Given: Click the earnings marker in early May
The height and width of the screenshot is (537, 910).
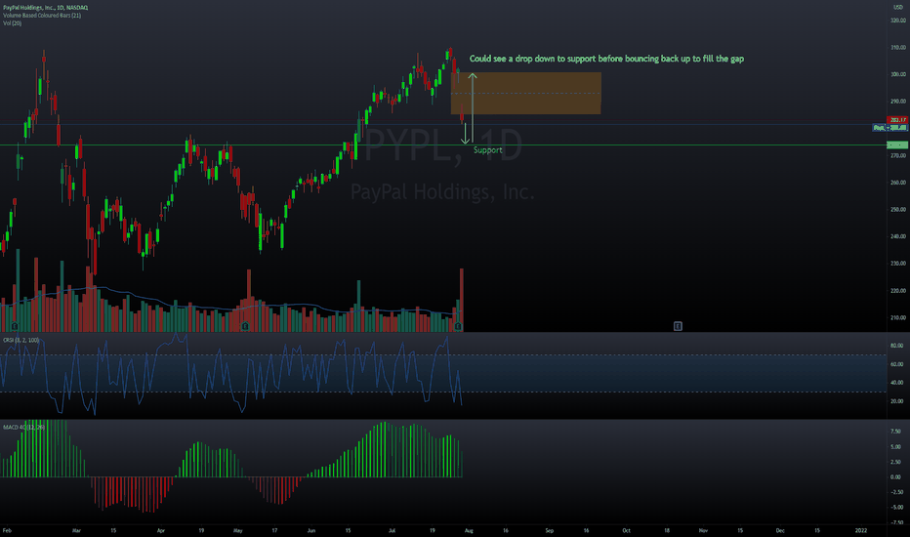Looking at the screenshot, I should [x=245, y=327].
